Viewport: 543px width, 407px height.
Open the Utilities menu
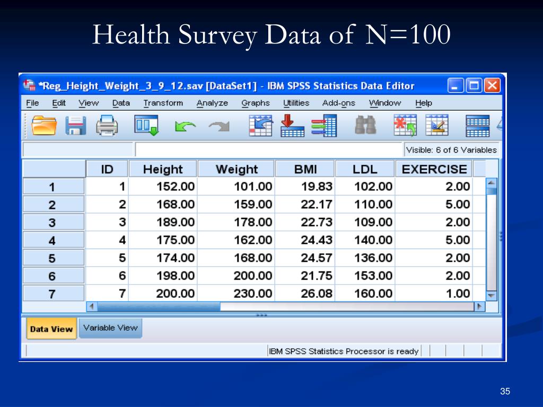pyautogui.click(x=296, y=103)
